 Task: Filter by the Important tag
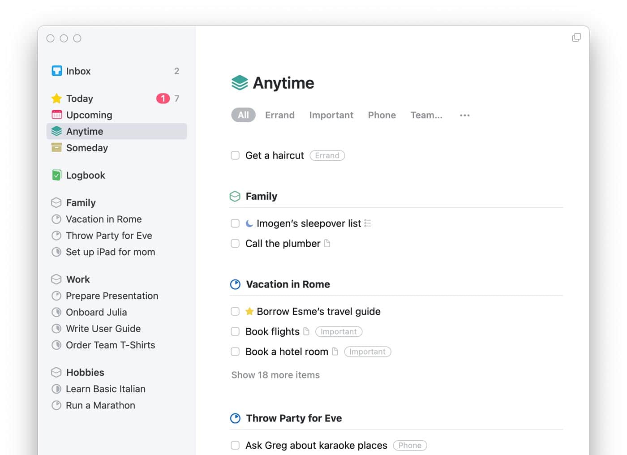point(331,115)
